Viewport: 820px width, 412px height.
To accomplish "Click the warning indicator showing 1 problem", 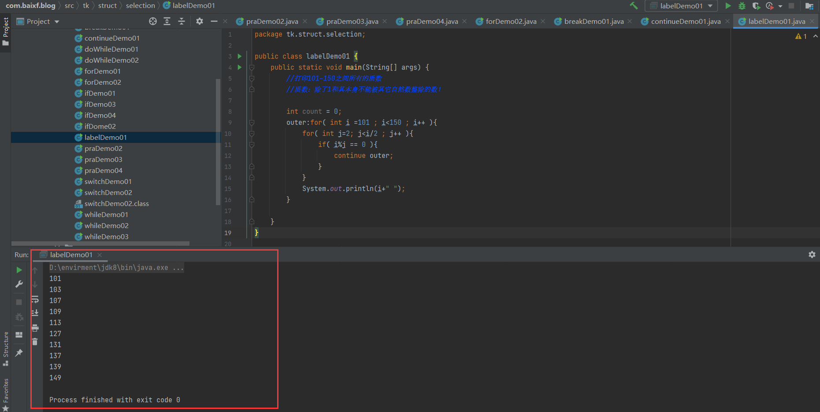I will point(801,37).
